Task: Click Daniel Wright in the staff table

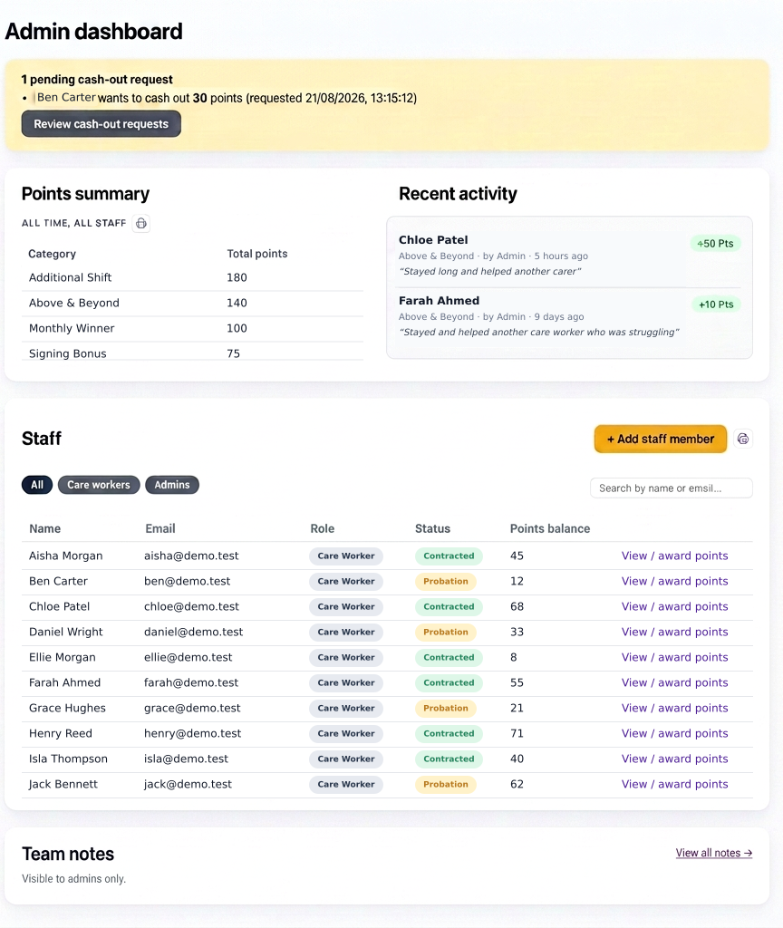Action: click(65, 632)
